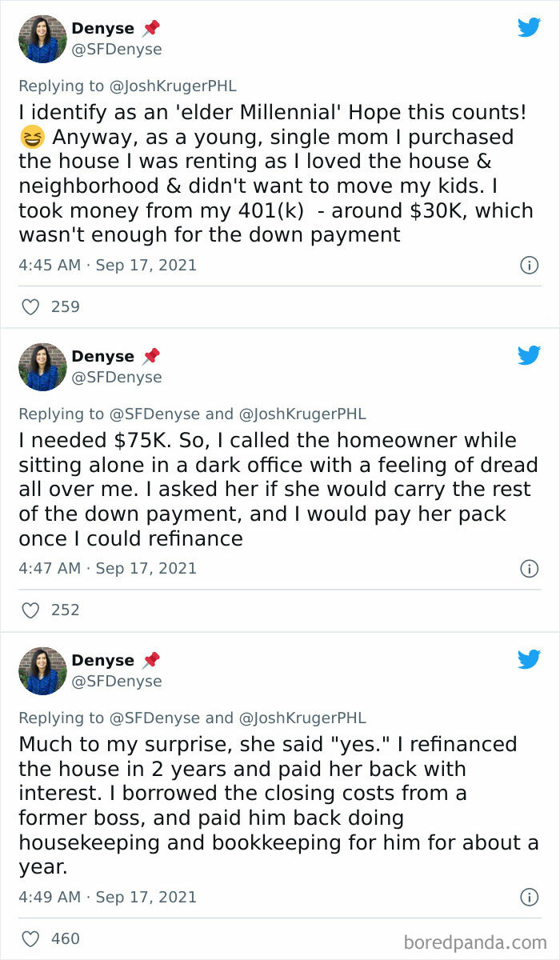Screen dimensions: 560x960
Task: Like the second tweet with the heart icon
Action: tap(30, 610)
